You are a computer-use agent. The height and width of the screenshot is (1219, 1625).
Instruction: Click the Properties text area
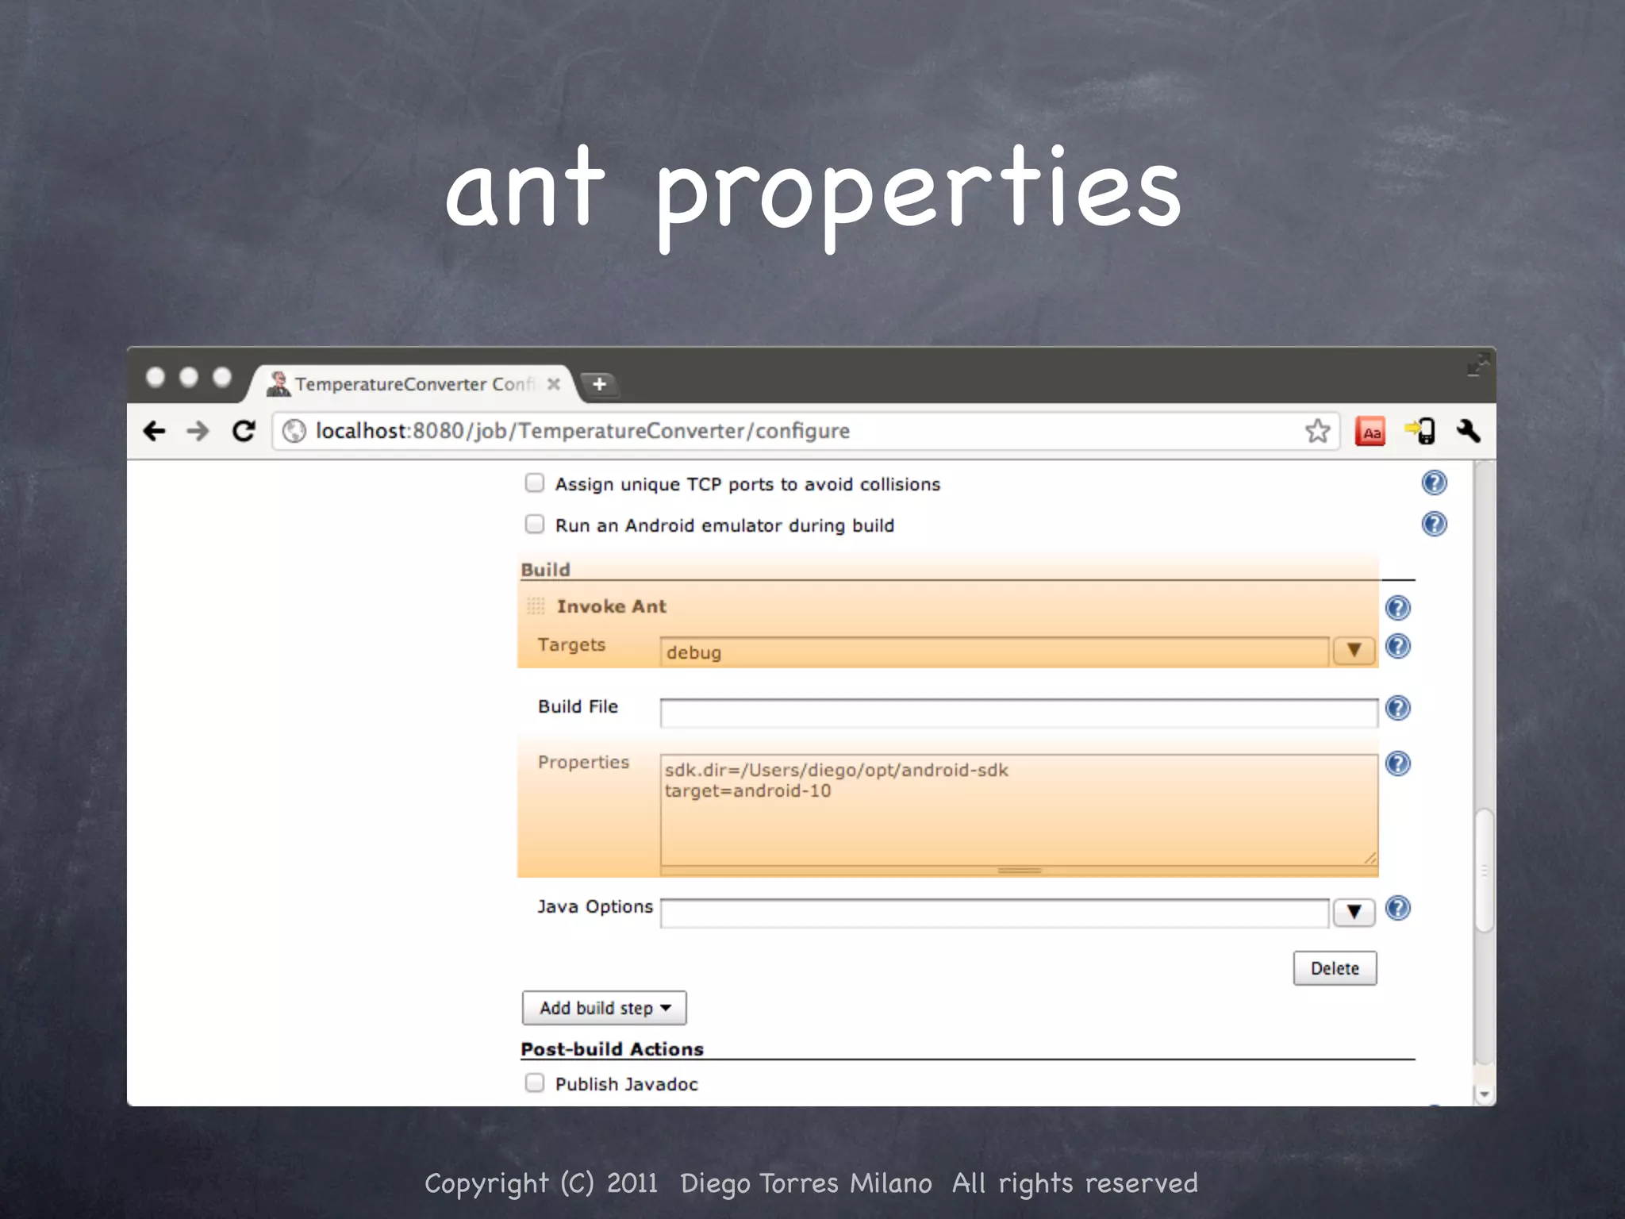click(x=1019, y=809)
